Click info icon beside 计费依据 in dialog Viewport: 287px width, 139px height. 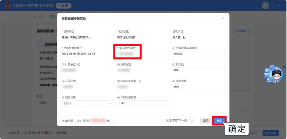point(79,65)
